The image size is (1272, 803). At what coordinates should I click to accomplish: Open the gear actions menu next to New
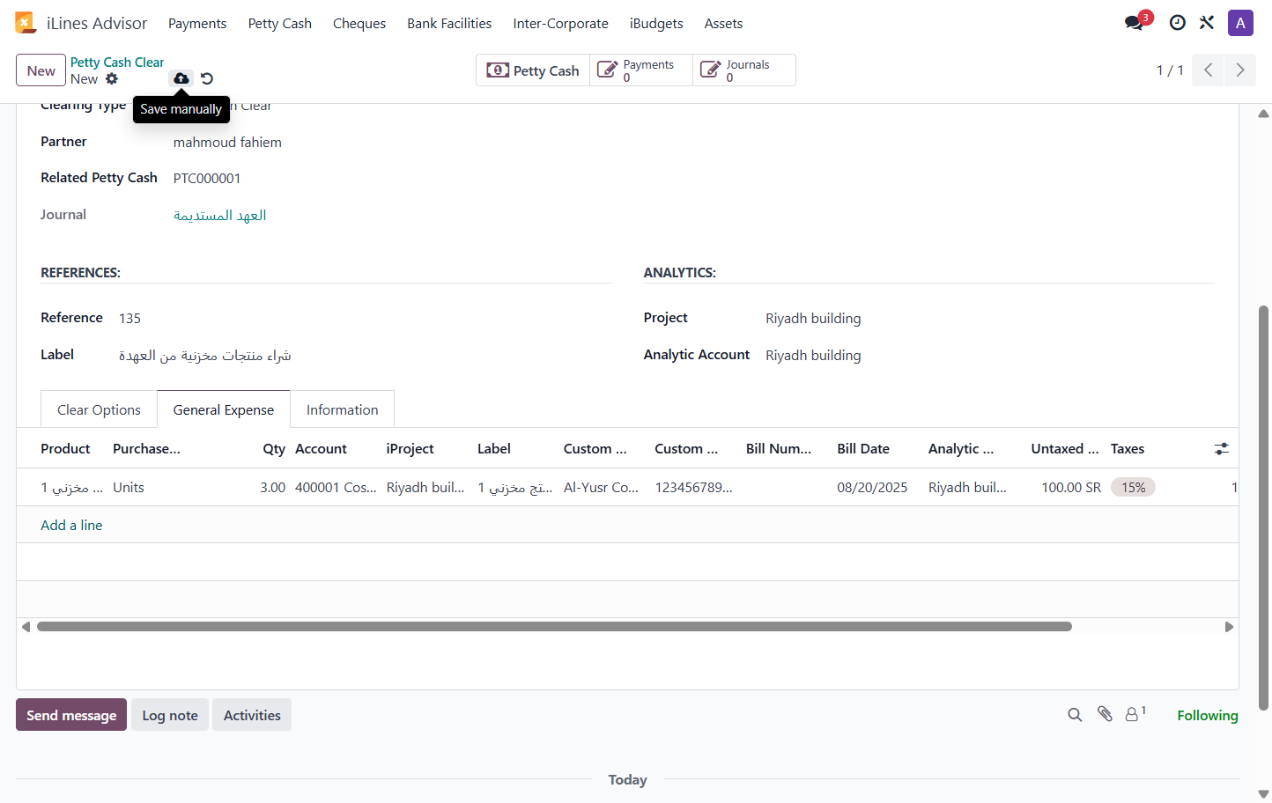[x=112, y=79]
